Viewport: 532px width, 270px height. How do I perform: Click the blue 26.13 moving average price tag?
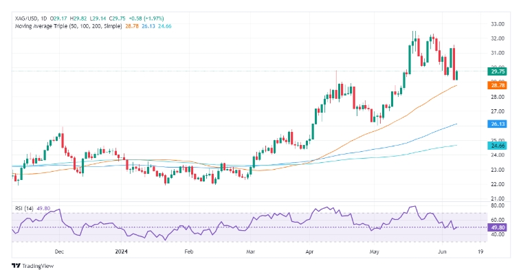click(x=497, y=124)
